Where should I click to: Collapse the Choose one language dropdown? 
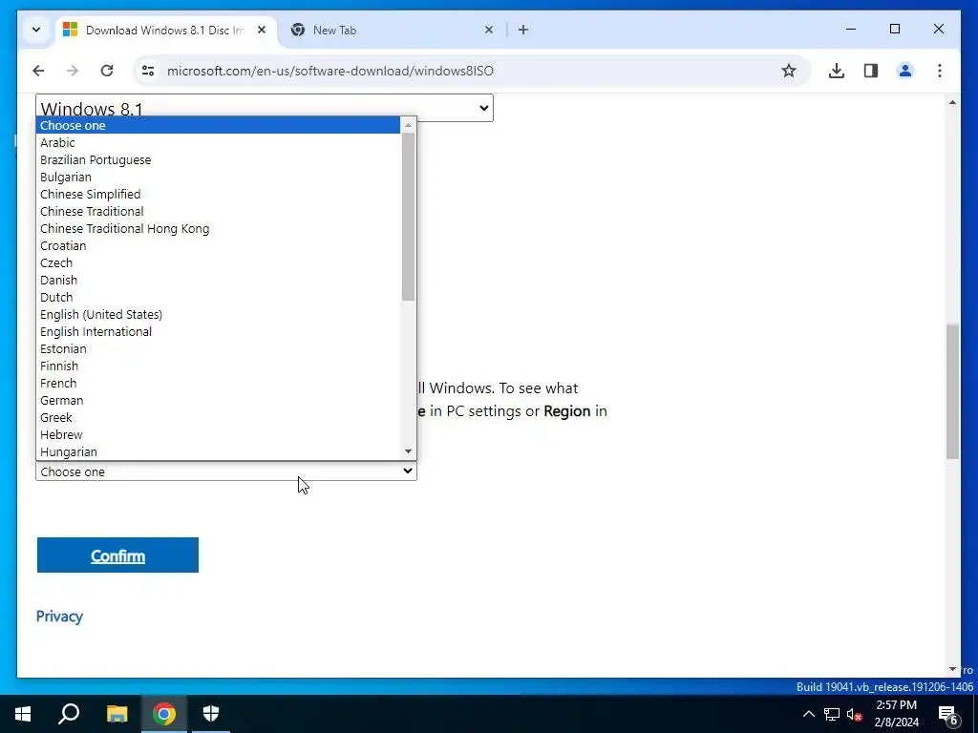coord(225,471)
